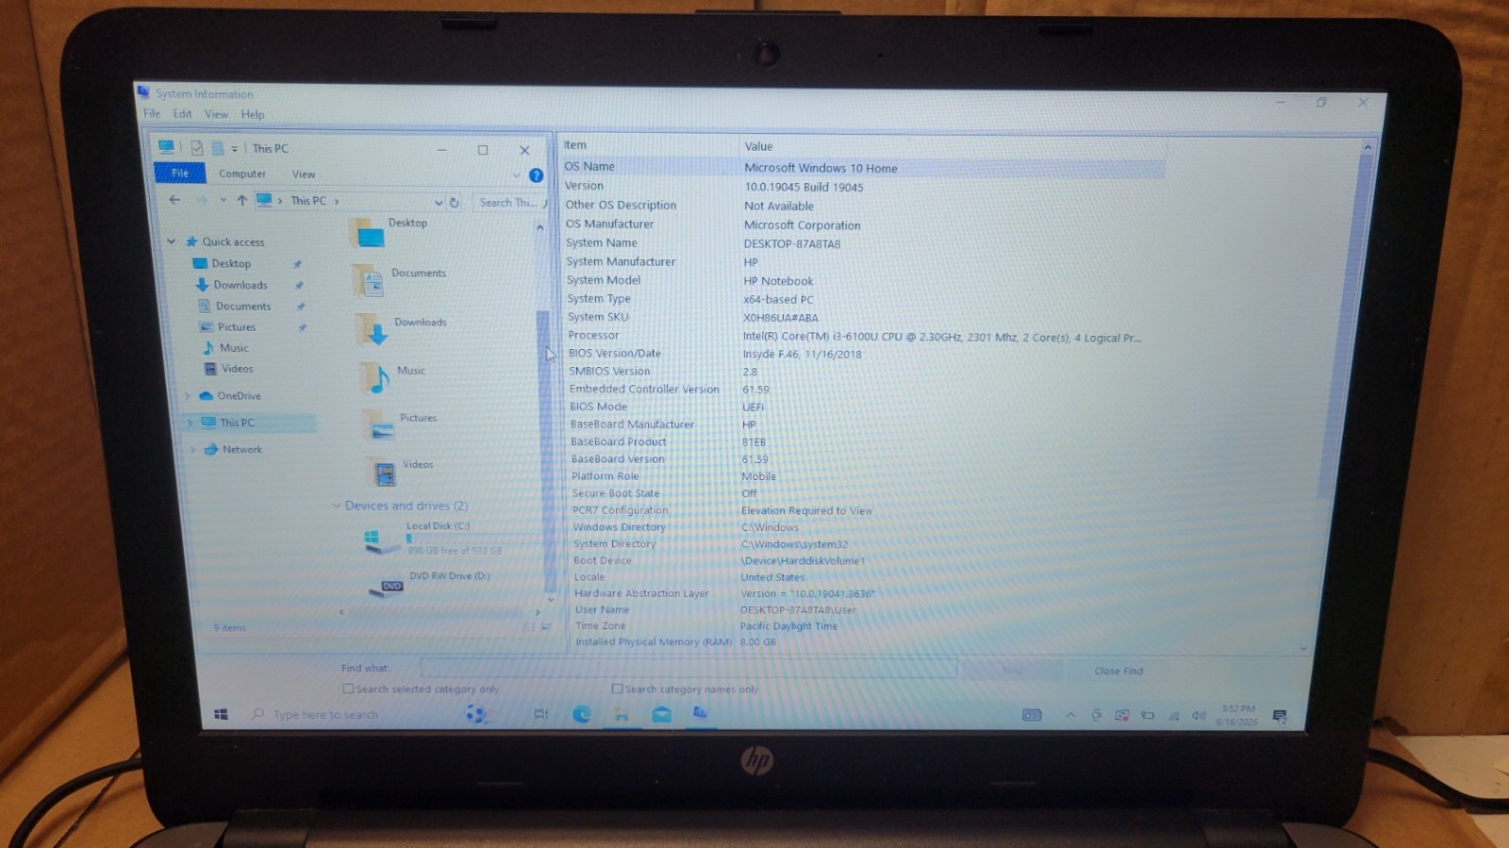1509x848 pixels.
Task: Open File Explorer help question mark icon
Action: tap(536, 175)
